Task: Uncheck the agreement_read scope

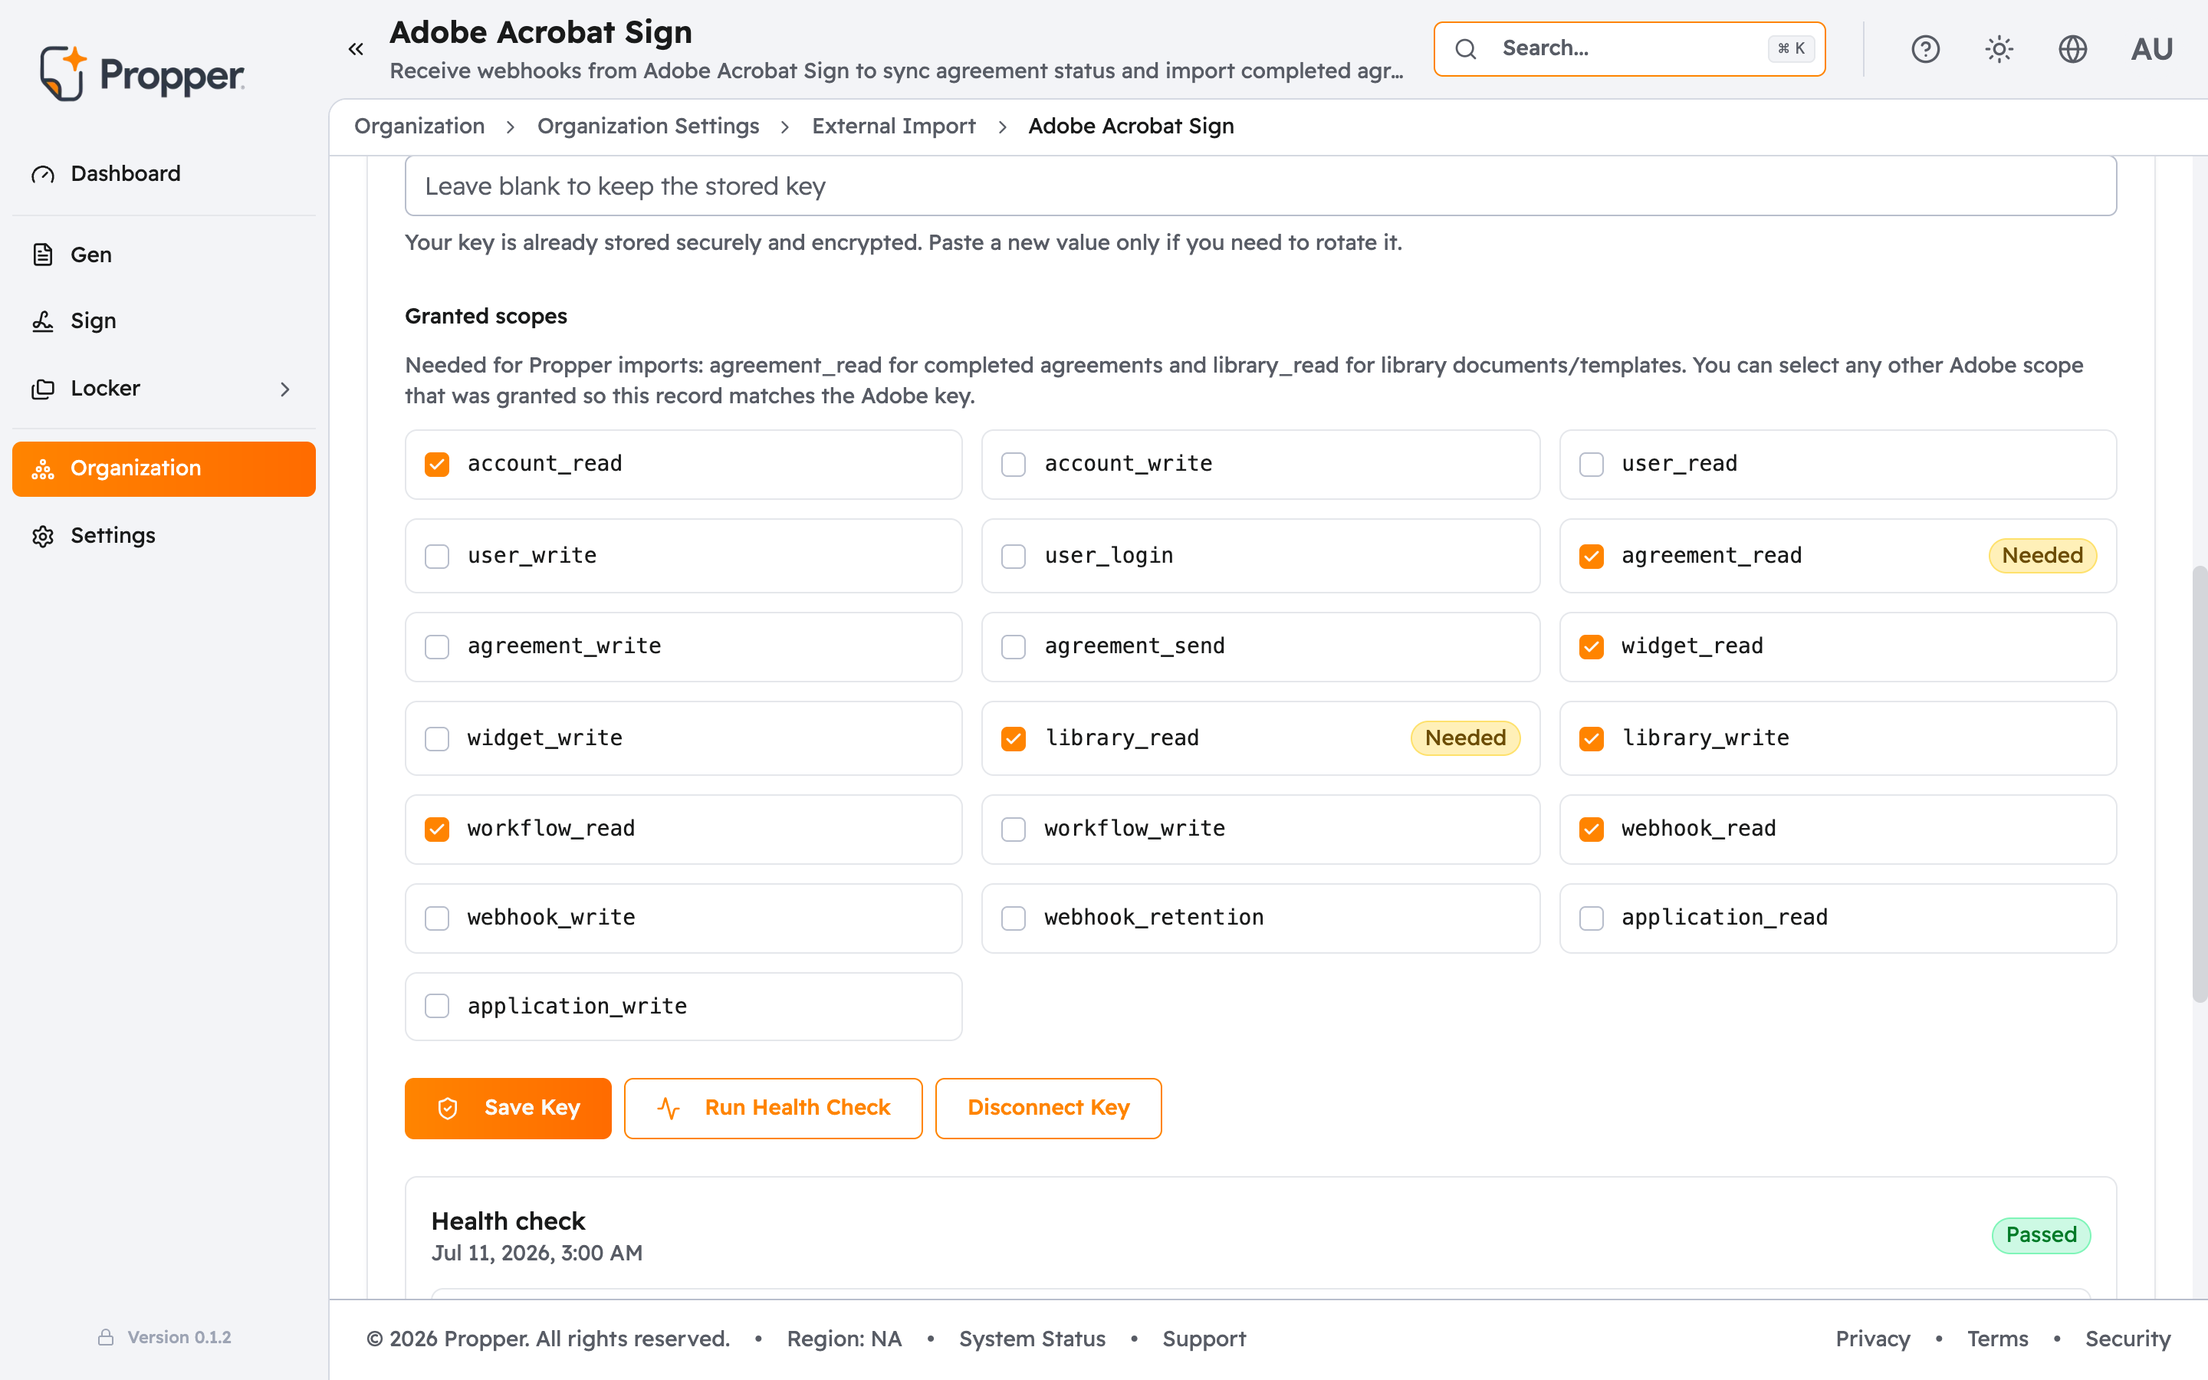Action: coord(1592,557)
